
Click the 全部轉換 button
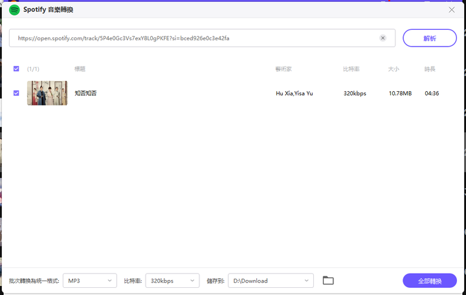pyautogui.click(x=430, y=281)
